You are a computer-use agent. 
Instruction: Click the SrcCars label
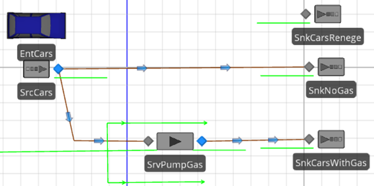pyautogui.click(x=36, y=92)
